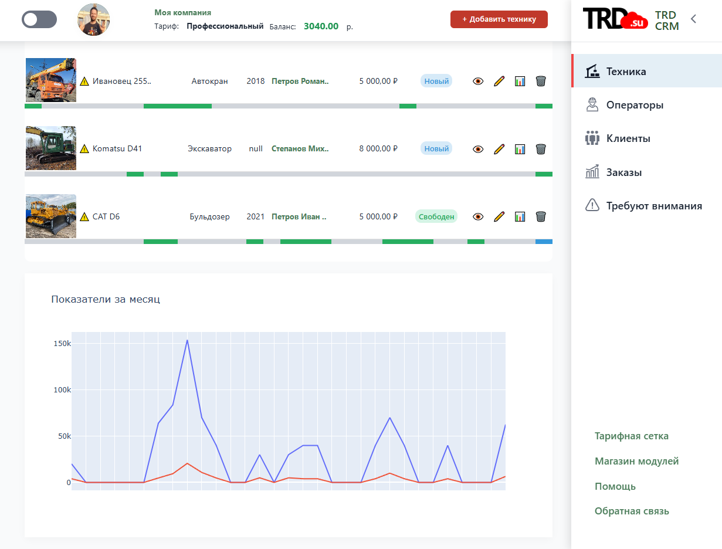Click the Автокран type cell
This screenshot has width=722, height=549.
click(210, 82)
